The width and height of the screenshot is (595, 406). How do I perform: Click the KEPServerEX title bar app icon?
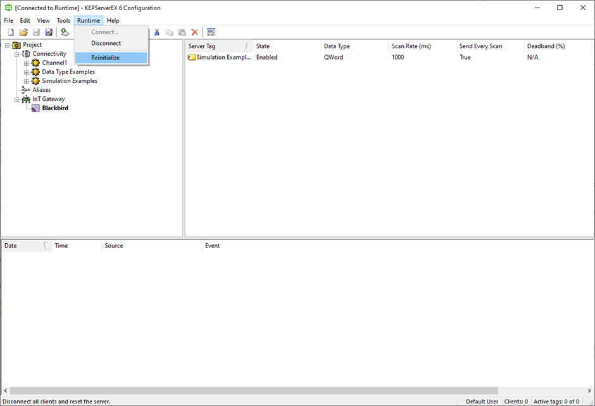tap(8, 8)
